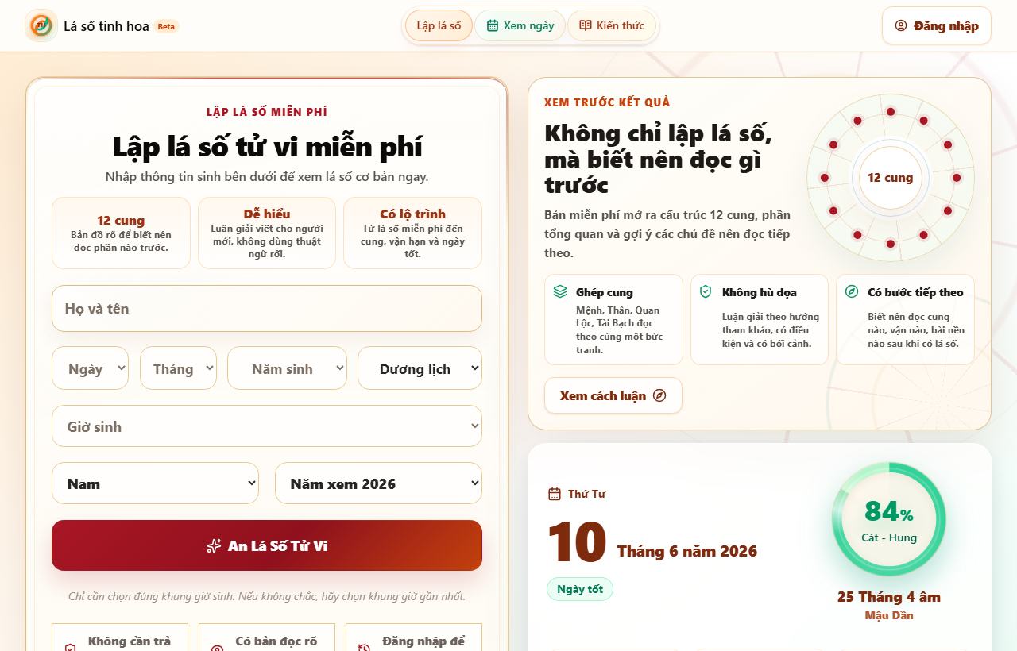Click the large date number 10

coord(577,543)
